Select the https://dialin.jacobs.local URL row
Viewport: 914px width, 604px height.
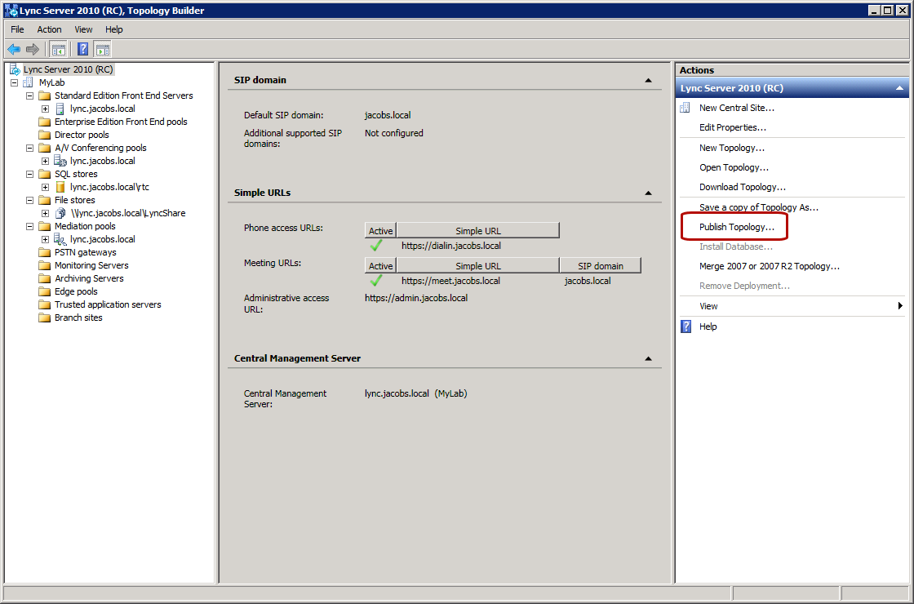[x=451, y=246]
